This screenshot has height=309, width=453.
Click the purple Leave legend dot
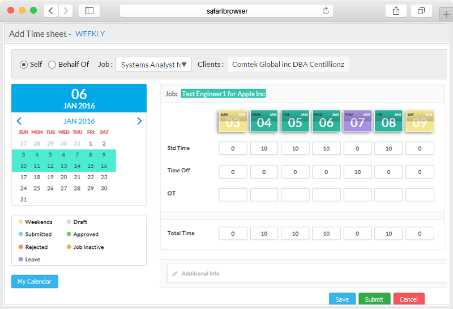(x=21, y=259)
